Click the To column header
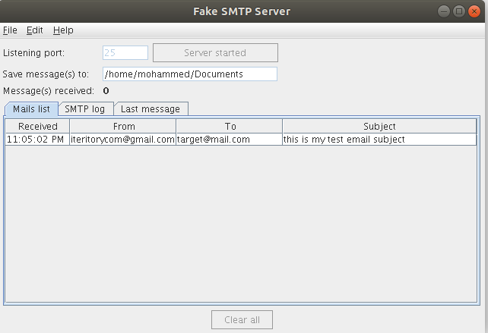 [x=230, y=127]
